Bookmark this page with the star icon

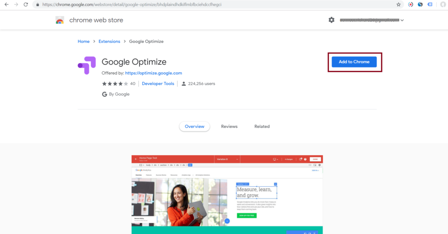click(398, 4)
